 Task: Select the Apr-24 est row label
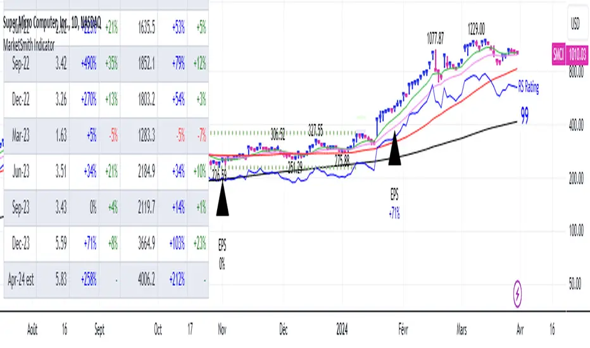(20, 280)
